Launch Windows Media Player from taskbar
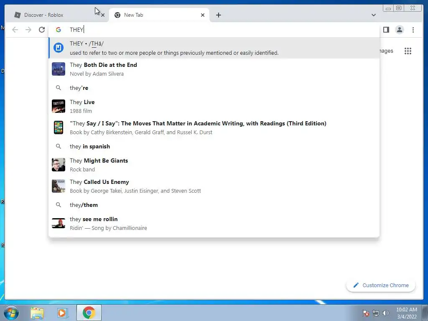Screen dimensions: 428x321 point(62,313)
